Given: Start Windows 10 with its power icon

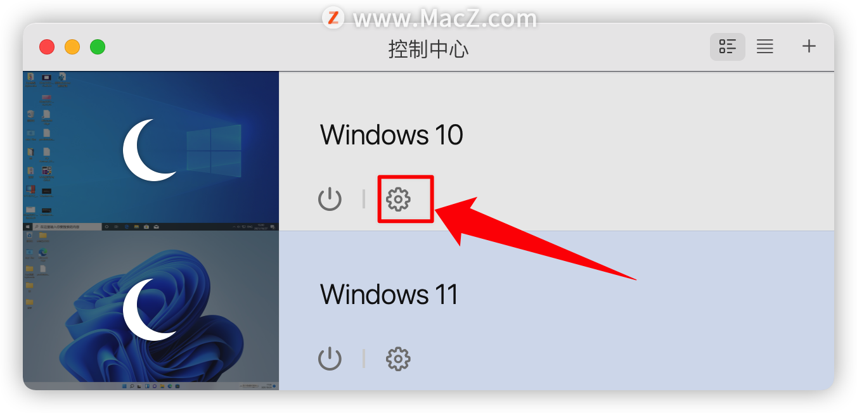Looking at the screenshot, I should 330,200.
